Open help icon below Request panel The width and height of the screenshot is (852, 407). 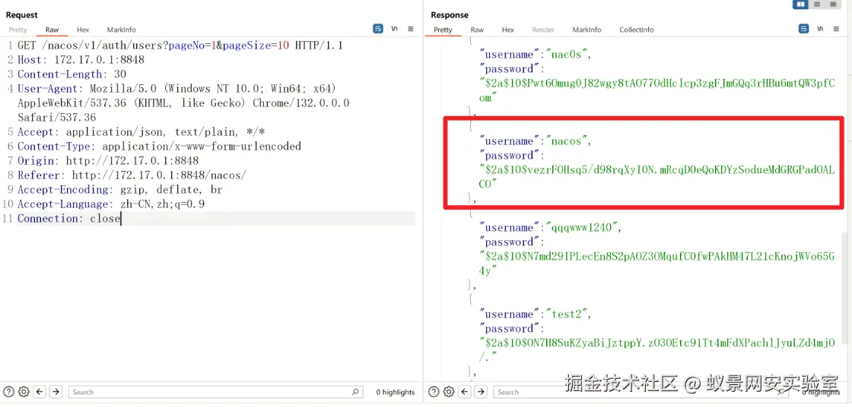click(x=8, y=391)
